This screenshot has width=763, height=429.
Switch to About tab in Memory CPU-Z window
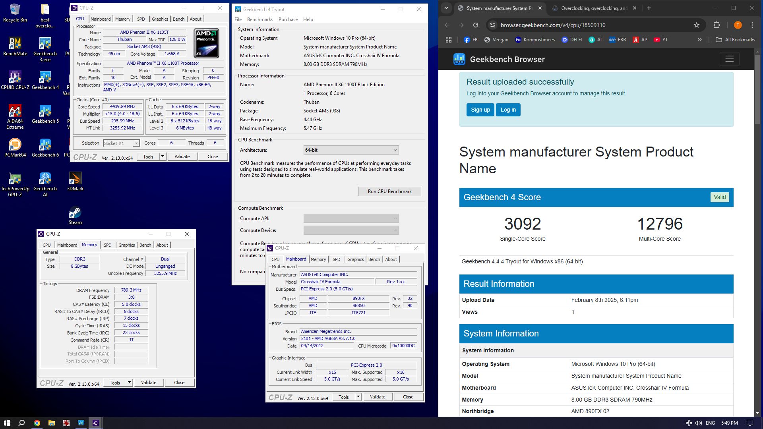coord(162,245)
